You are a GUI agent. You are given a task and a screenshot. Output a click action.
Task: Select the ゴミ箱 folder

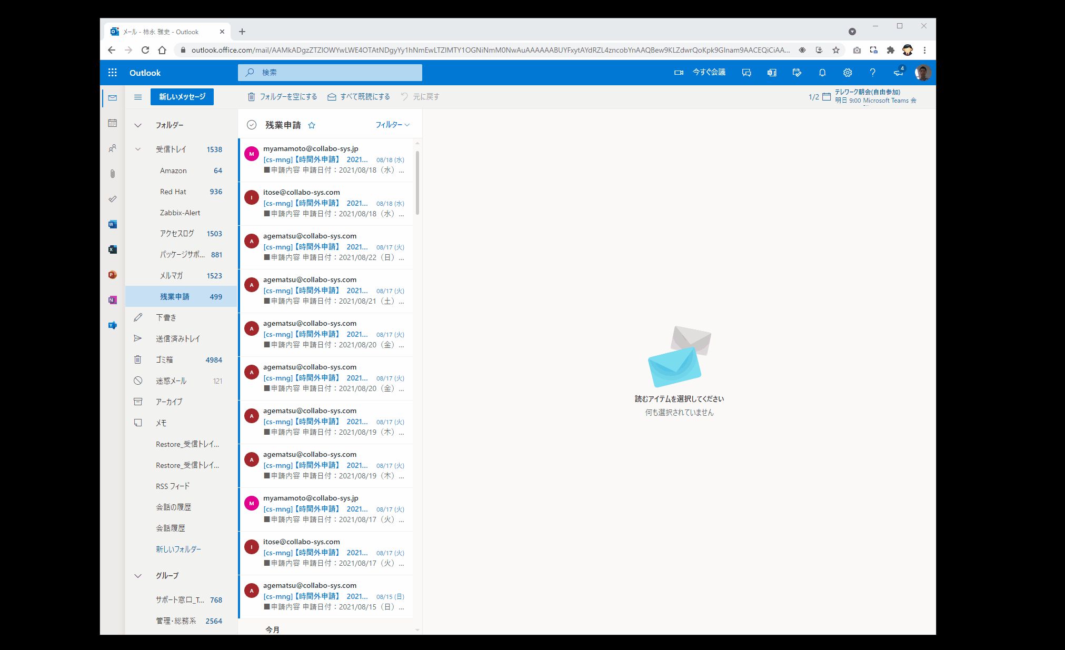[164, 360]
